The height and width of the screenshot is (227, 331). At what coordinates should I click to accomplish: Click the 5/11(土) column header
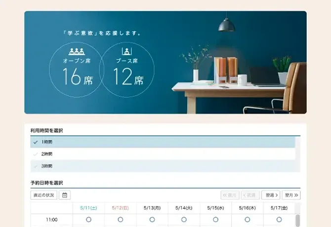pyautogui.click(x=88, y=208)
